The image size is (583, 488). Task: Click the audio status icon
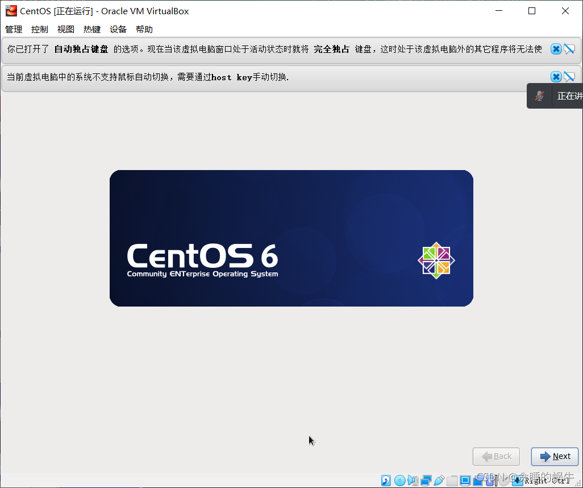(x=413, y=481)
